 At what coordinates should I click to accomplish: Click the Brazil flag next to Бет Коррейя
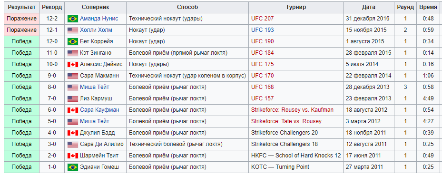[73, 42]
